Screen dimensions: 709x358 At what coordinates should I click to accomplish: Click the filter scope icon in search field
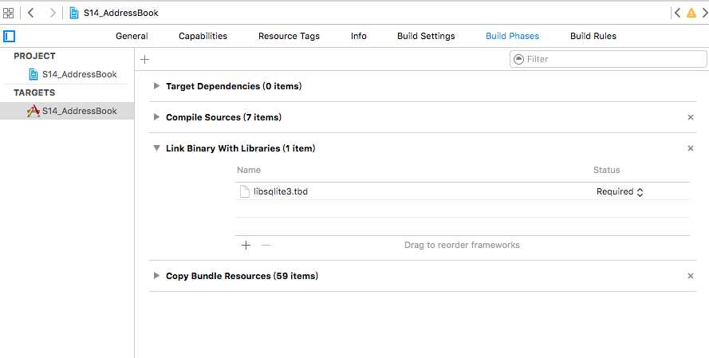[519, 59]
